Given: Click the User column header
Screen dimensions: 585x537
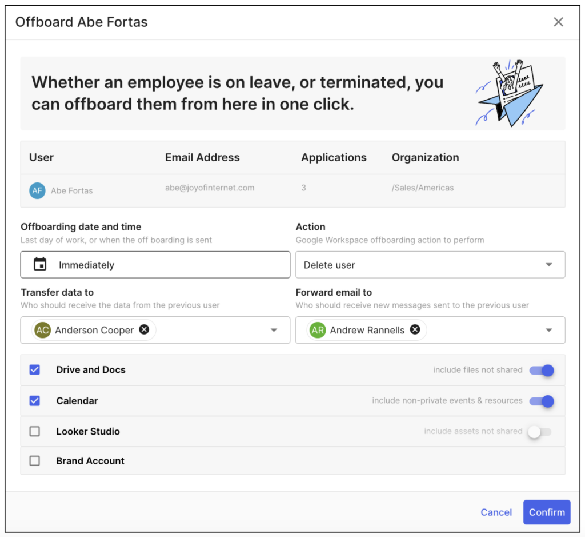Looking at the screenshot, I should [x=41, y=158].
